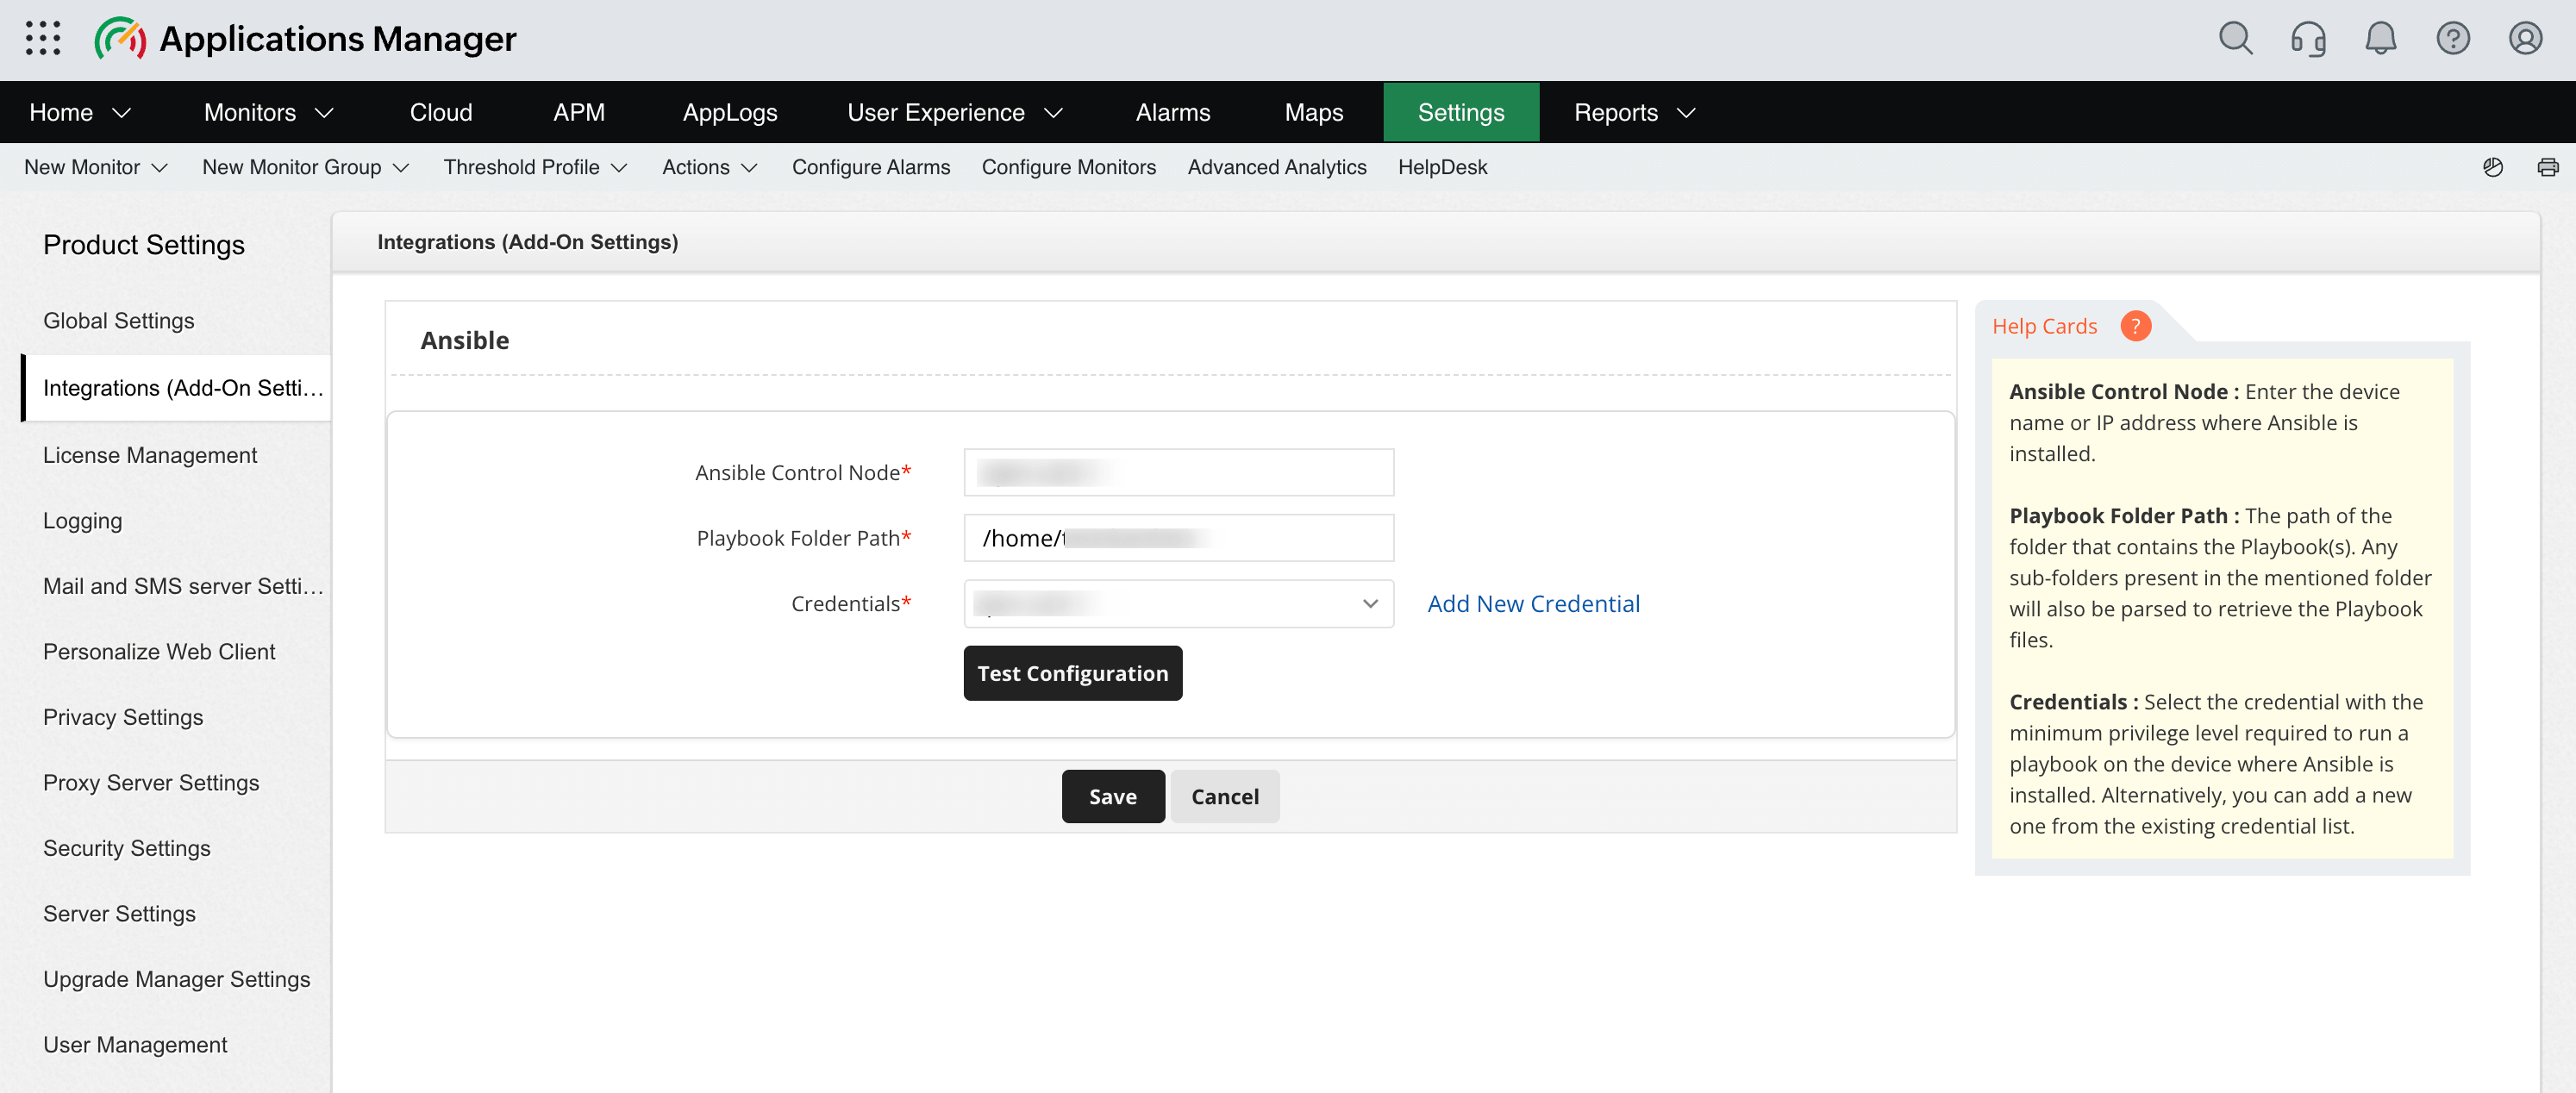This screenshot has width=2576, height=1093.
Task: Cancel the Ansible configuration
Action: [1225, 796]
